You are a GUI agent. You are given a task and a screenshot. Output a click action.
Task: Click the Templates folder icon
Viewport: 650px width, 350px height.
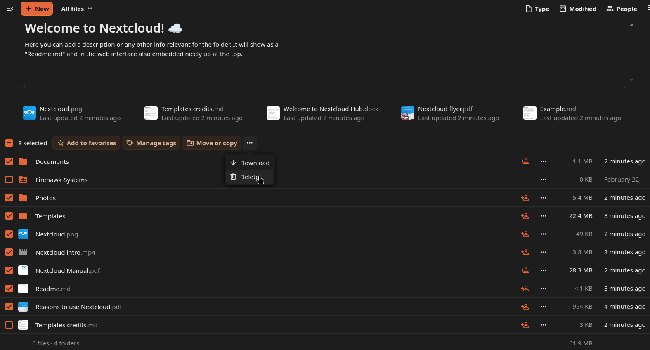click(23, 216)
